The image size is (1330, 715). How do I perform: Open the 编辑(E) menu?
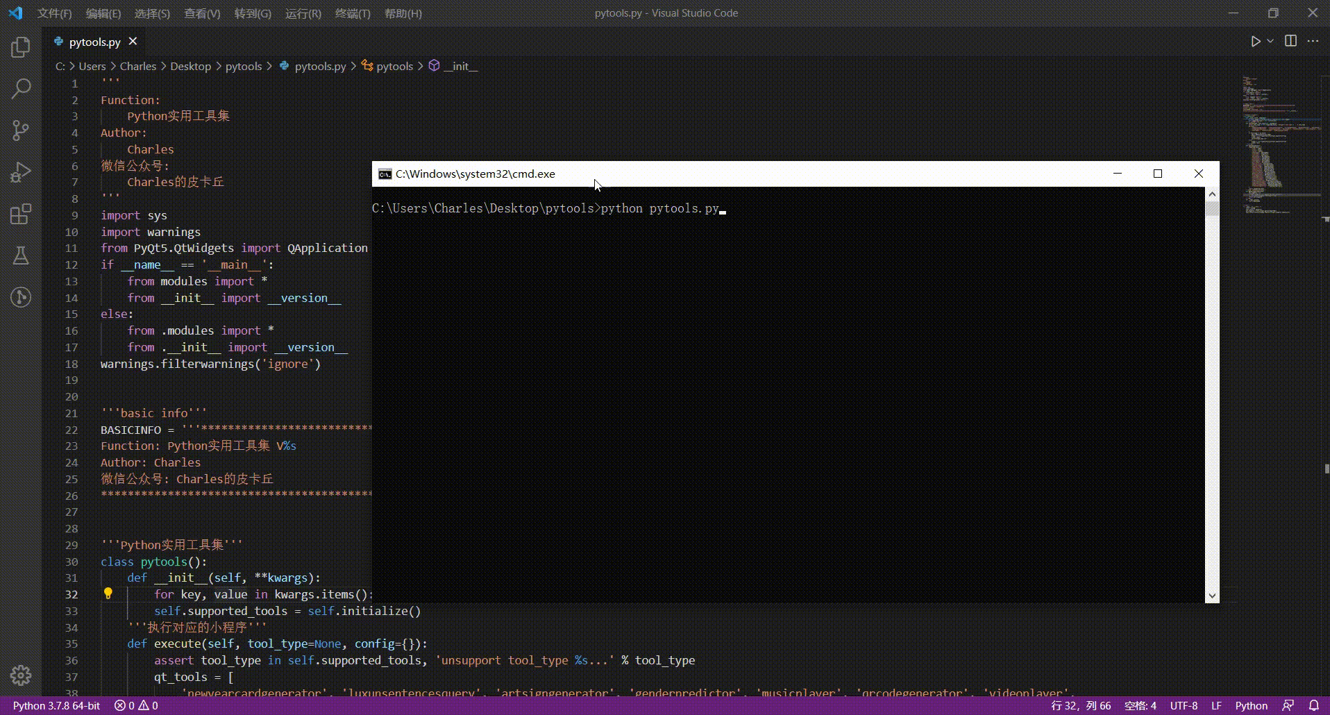[x=103, y=13]
